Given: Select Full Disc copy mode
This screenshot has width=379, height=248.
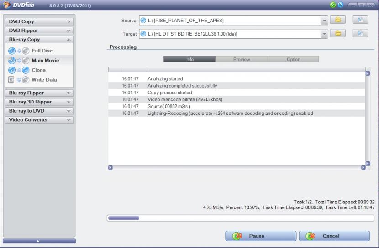Looking at the screenshot, I should pos(39,51).
